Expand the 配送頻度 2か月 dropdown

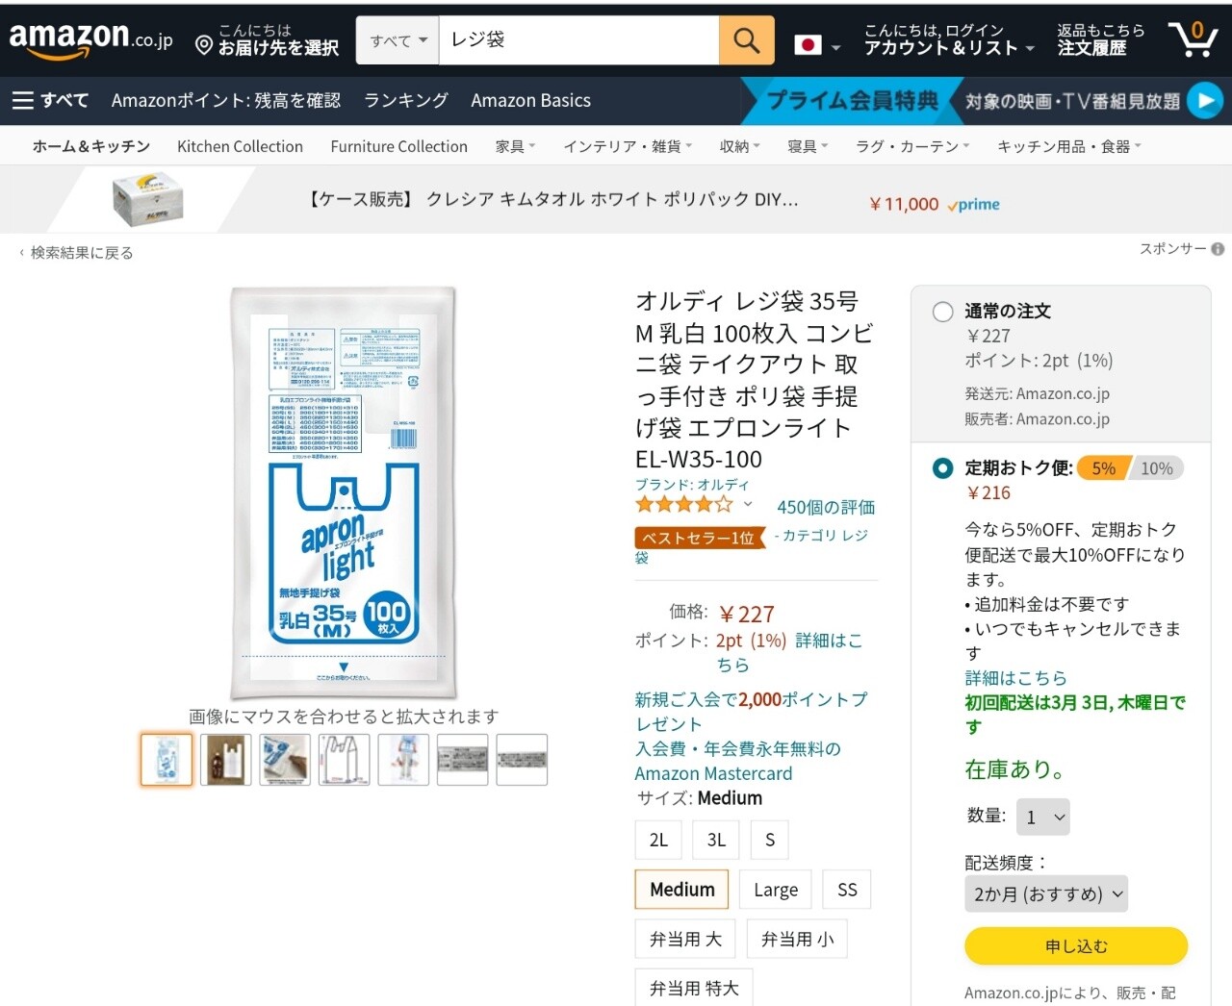[1046, 893]
